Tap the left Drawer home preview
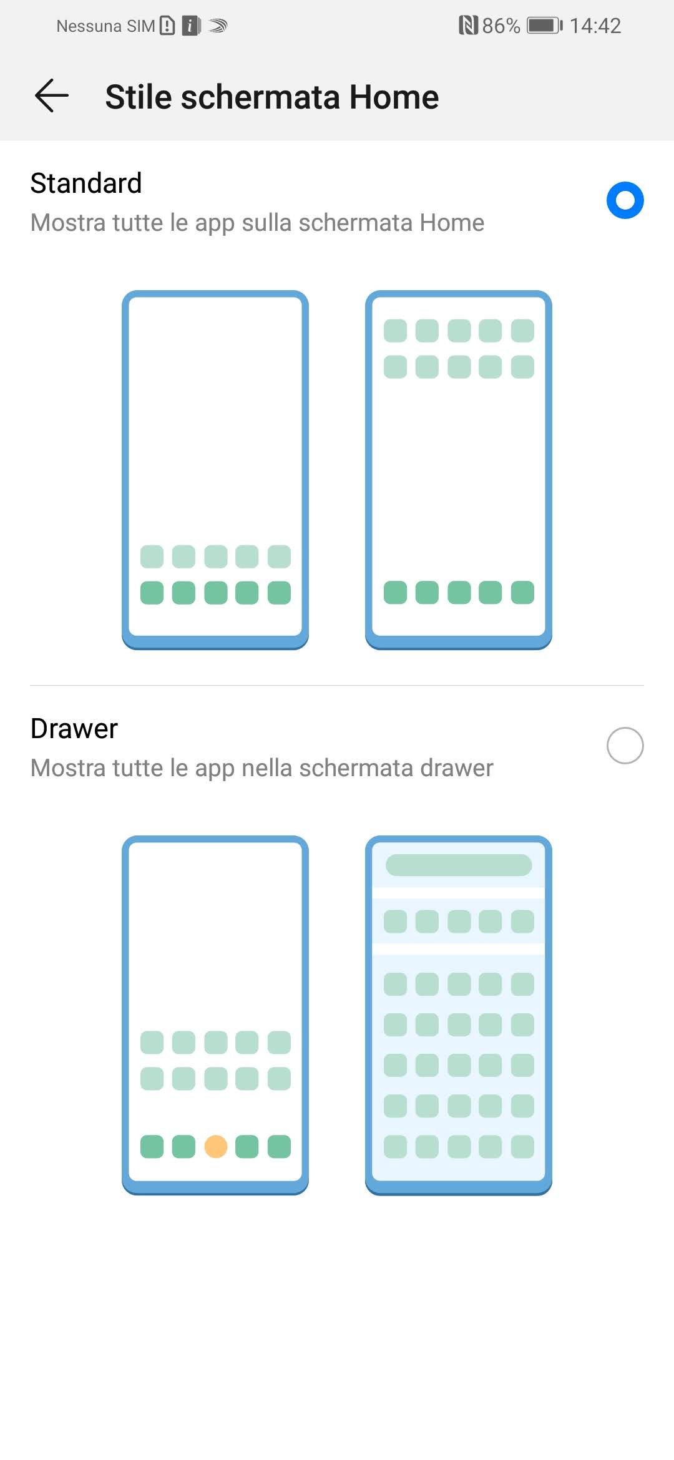The height and width of the screenshot is (1460, 674). pos(215,1015)
